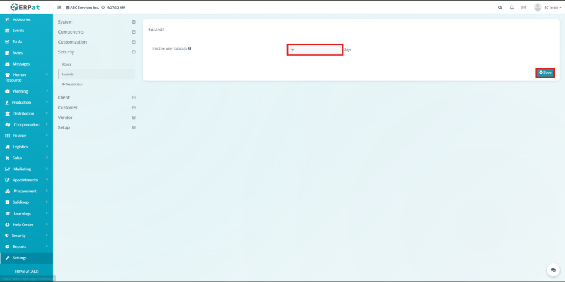The image size is (565, 282).
Task: Open the notifications bell icon
Action: coord(511,7)
